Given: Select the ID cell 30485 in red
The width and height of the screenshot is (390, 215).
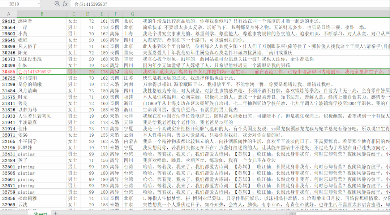Looking at the screenshot, I should click(x=8, y=72).
